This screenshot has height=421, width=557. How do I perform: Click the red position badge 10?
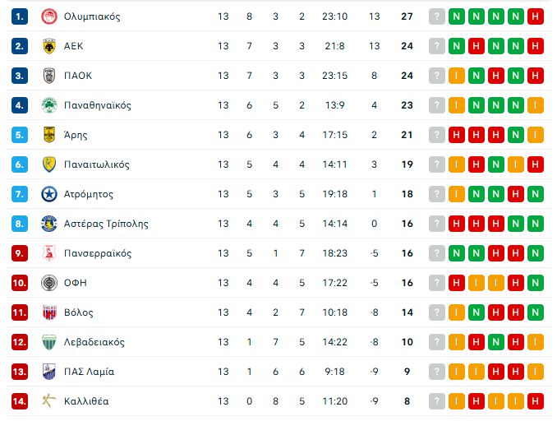click(21, 283)
